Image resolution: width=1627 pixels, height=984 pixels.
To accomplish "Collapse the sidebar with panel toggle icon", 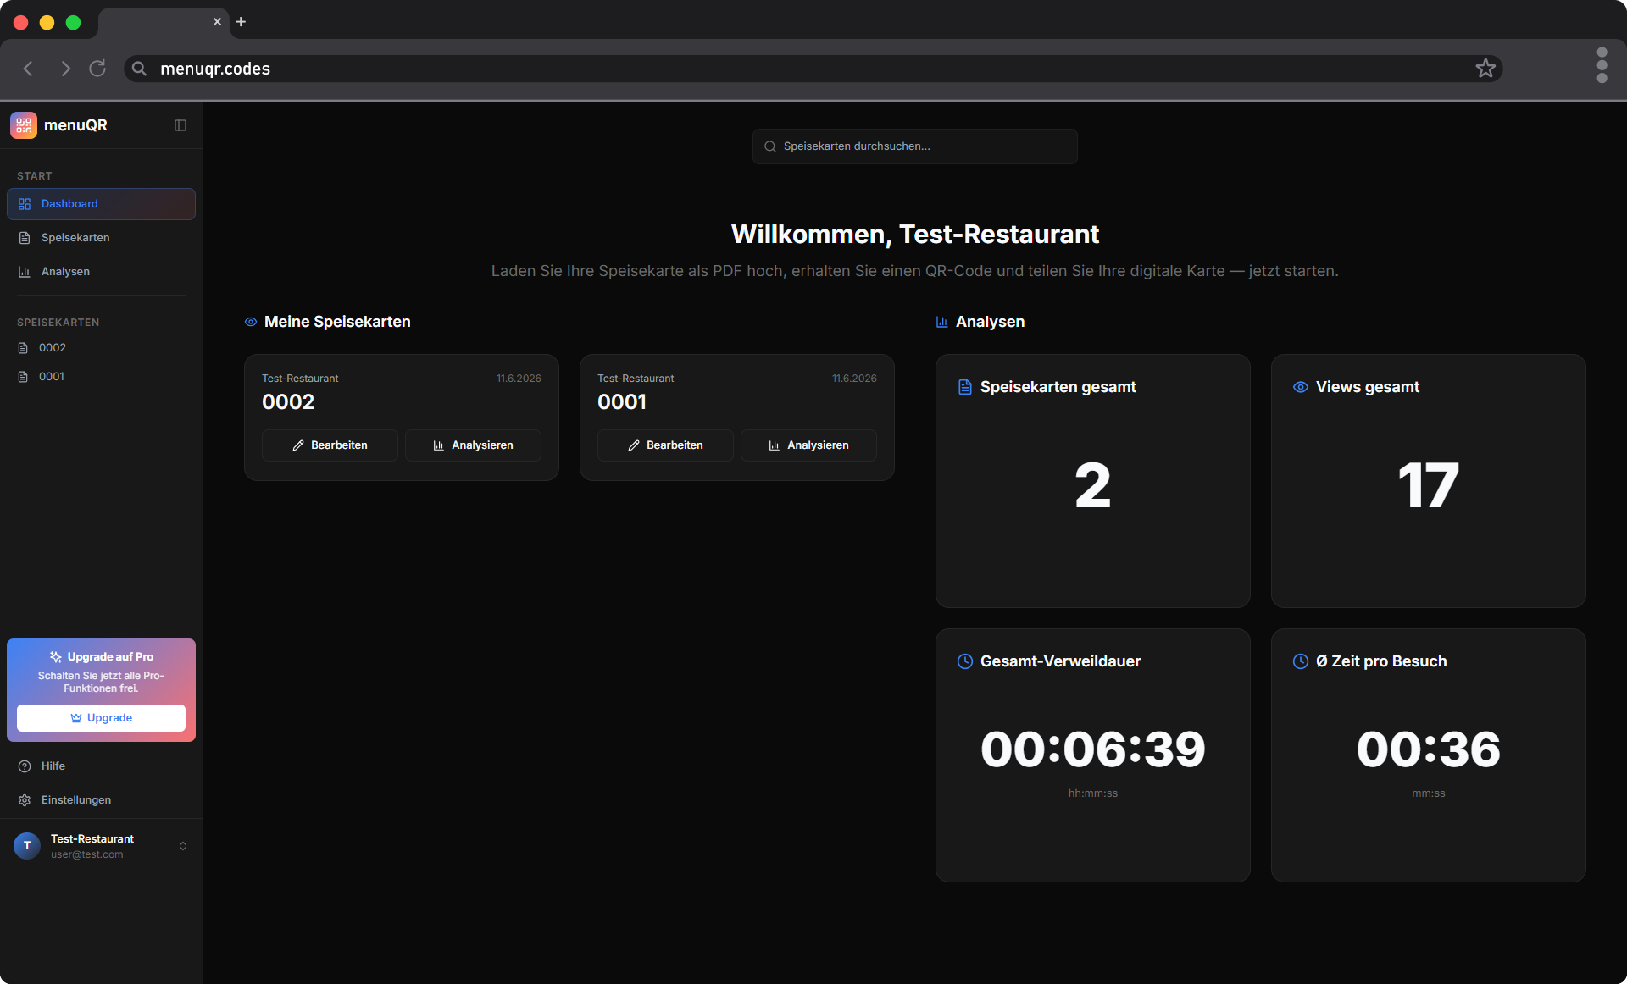I will click(x=180, y=125).
